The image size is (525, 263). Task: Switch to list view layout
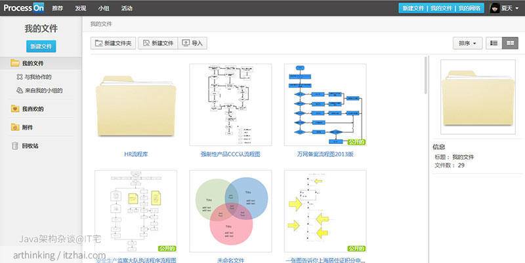494,43
